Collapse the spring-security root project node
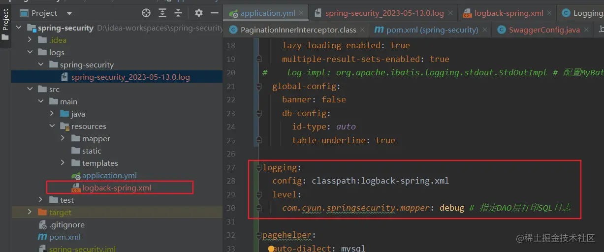 [19, 28]
